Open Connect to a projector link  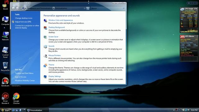click(27, 27)
